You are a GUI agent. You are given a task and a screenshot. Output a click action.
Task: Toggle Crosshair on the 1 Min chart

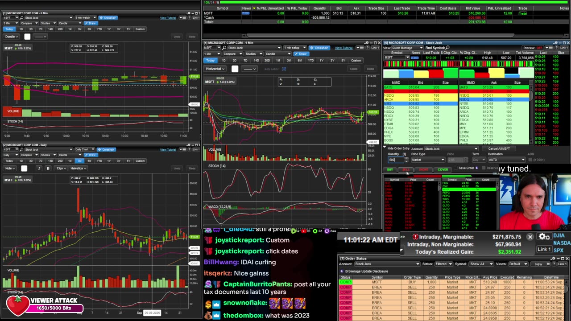point(319,48)
